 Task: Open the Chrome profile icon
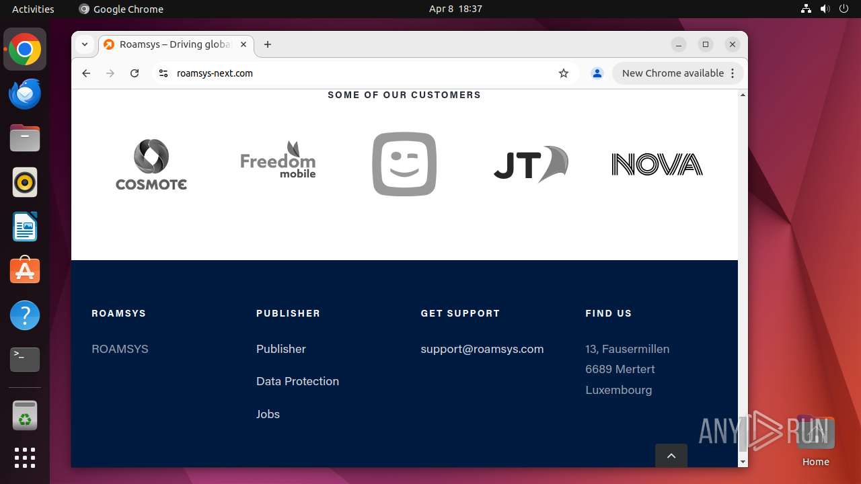(597, 73)
